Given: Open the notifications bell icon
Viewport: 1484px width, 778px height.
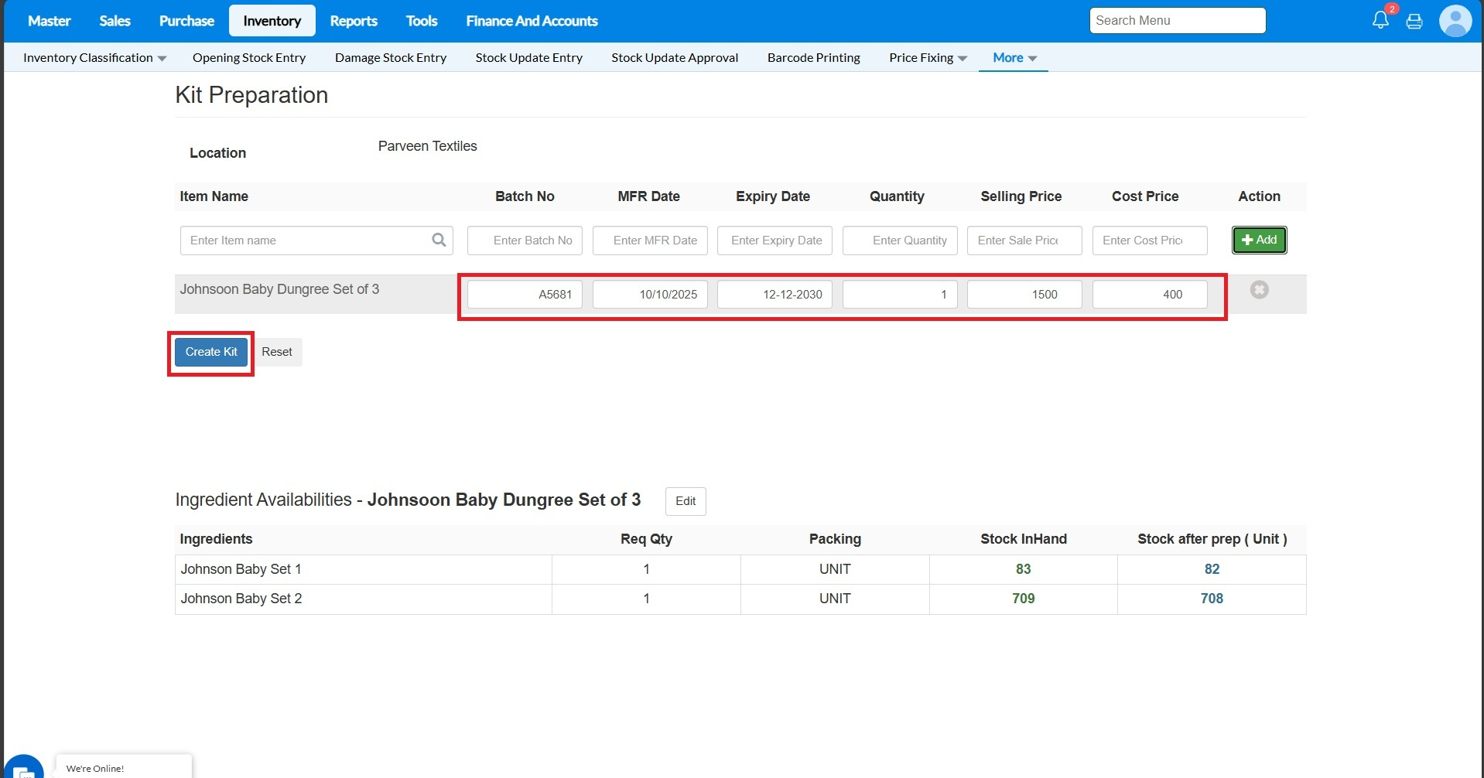Looking at the screenshot, I should [1380, 20].
